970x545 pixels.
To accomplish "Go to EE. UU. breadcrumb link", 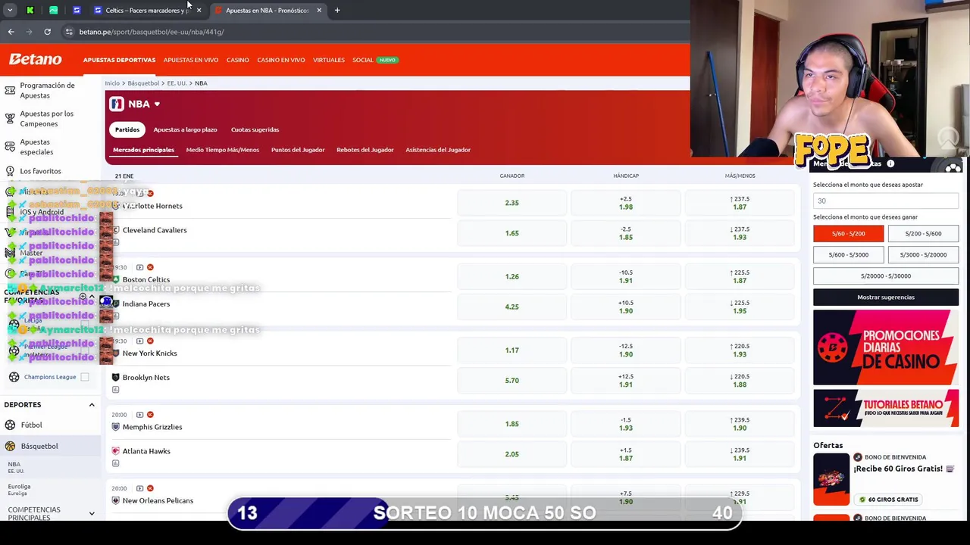I will tap(177, 83).
